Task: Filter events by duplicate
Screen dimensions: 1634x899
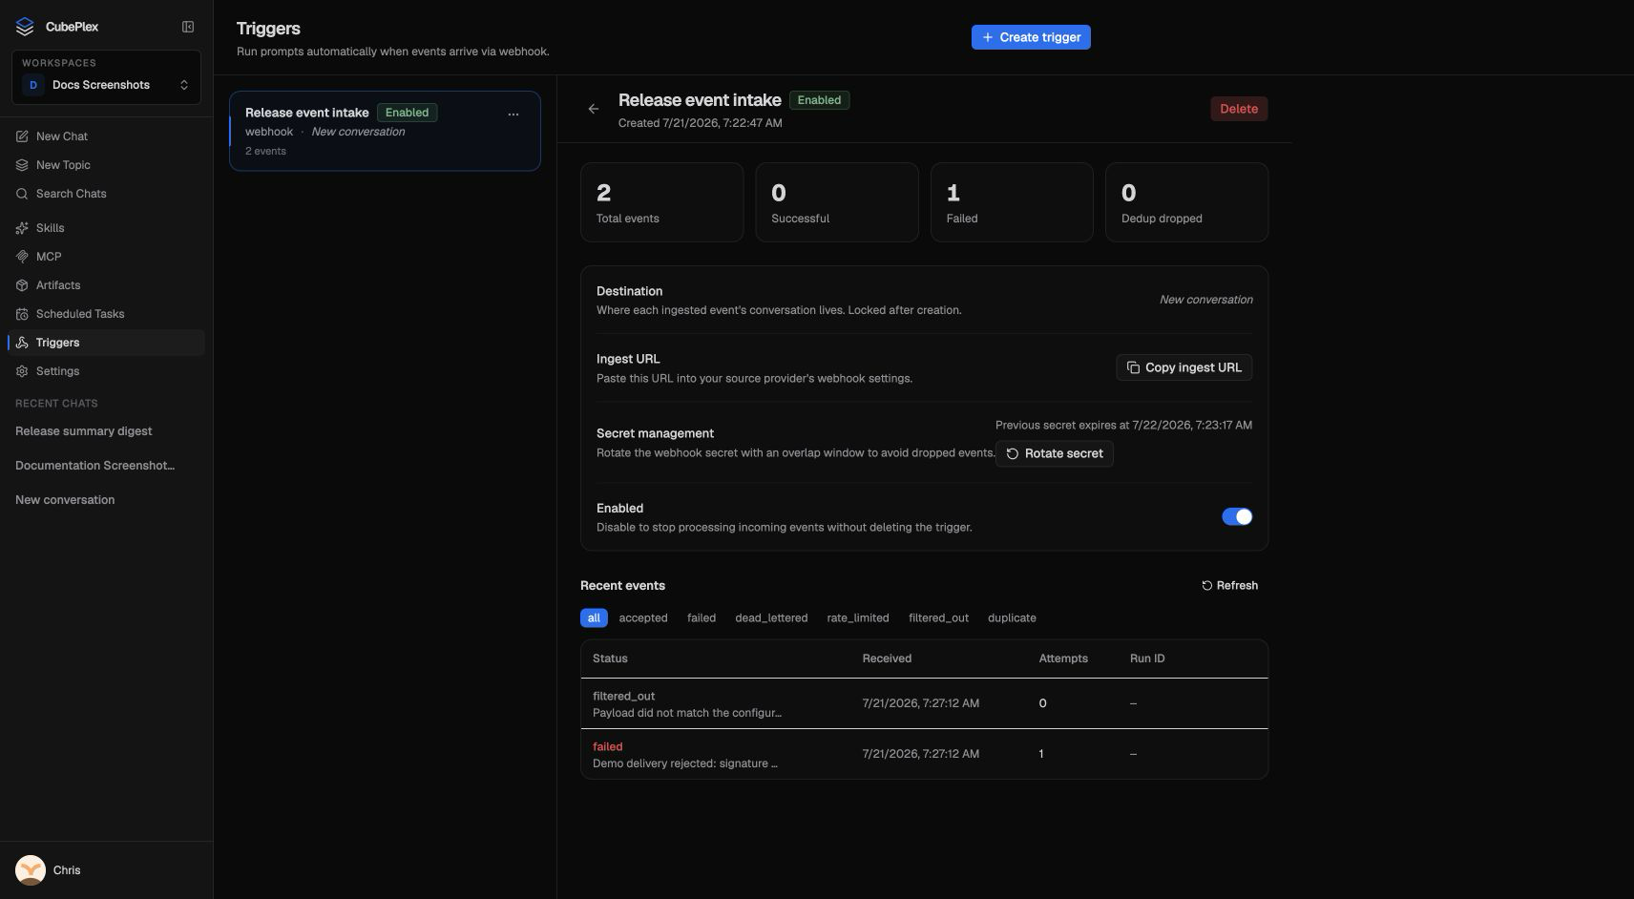Action: pos(1012,618)
